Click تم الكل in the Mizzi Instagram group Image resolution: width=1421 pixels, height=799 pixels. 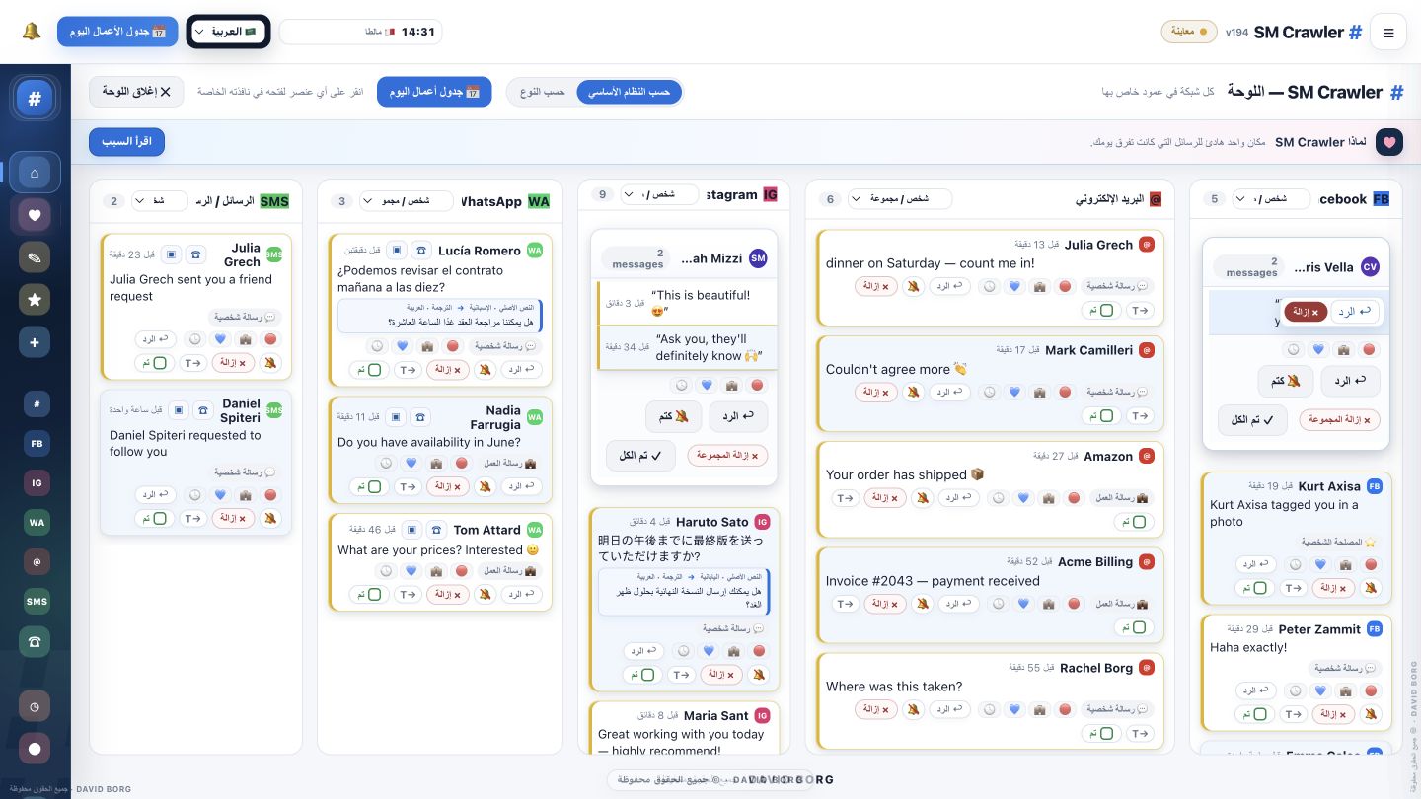click(640, 455)
